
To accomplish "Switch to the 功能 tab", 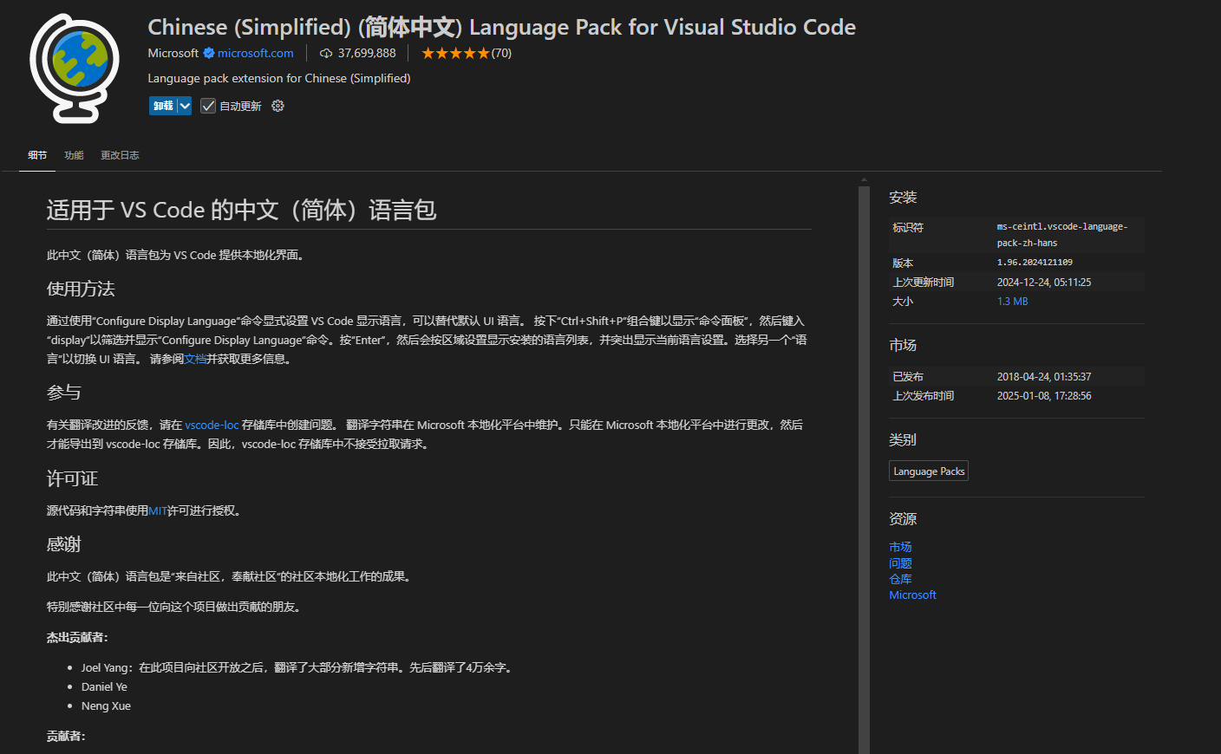I will 74,155.
